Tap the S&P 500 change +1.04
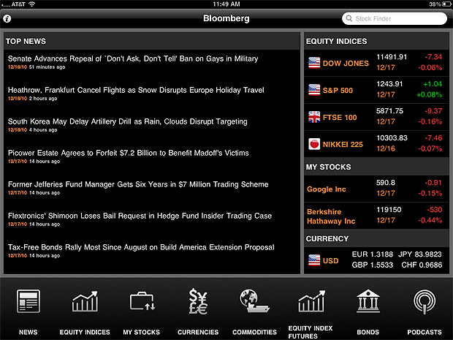 433,84
